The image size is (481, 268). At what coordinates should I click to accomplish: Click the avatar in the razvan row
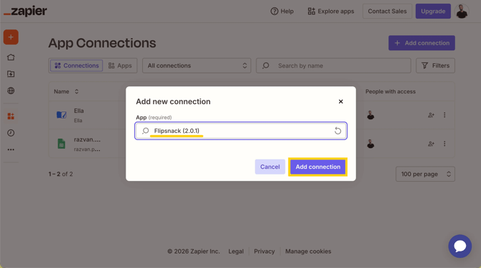click(x=370, y=144)
